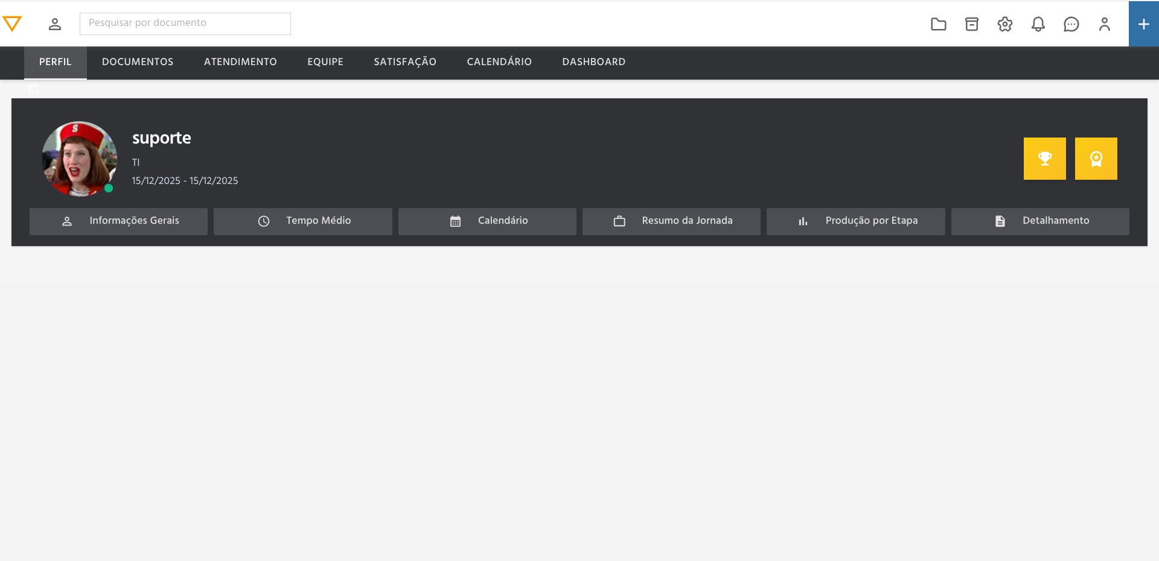This screenshot has height=561, width=1159.
Task: Open the settings gear icon
Action: click(x=1005, y=24)
